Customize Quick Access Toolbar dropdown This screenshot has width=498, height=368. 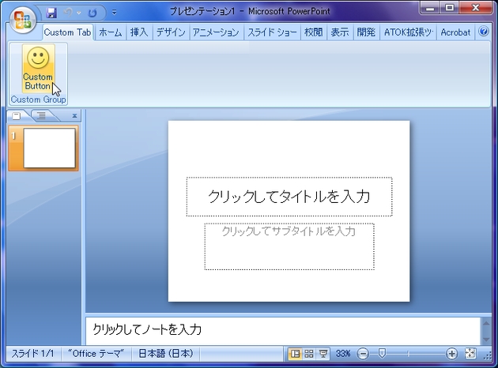point(114,13)
